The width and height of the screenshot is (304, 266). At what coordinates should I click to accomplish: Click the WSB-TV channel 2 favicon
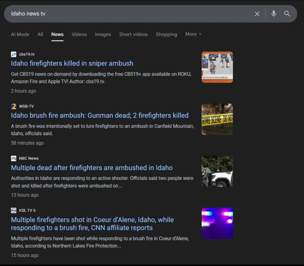click(x=14, y=106)
